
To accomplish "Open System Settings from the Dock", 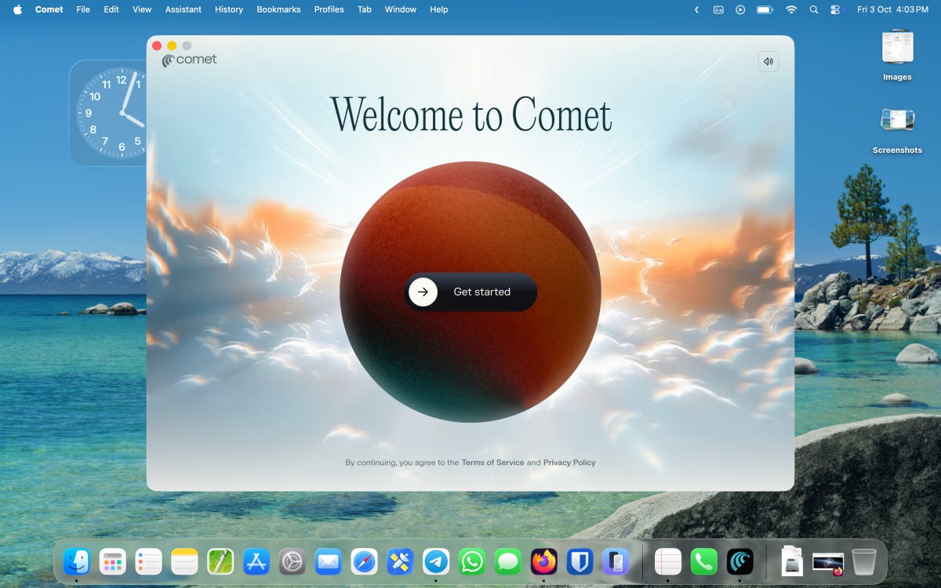I will pyautogui.click(x=292, y=561).
